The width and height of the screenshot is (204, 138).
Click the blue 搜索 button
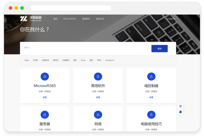point(159,49)
